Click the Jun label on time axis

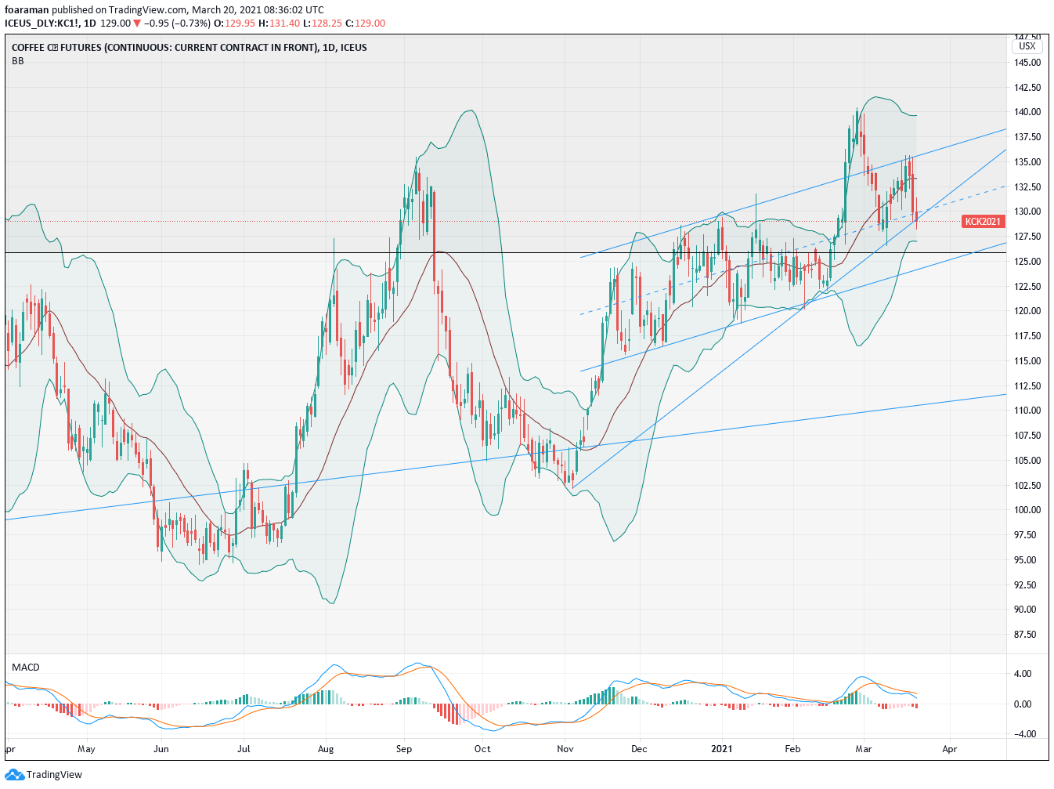(161, 749)
